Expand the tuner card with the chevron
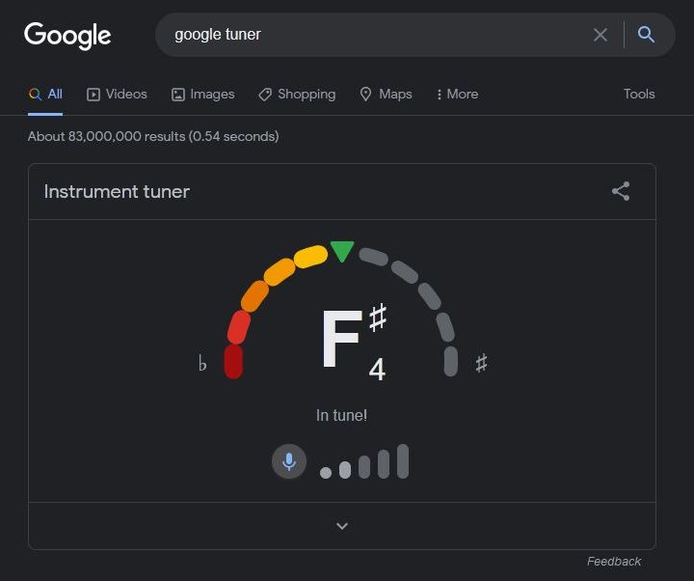Image resolution: width=694 pixels, height=581 pixels. click(342, 526)
